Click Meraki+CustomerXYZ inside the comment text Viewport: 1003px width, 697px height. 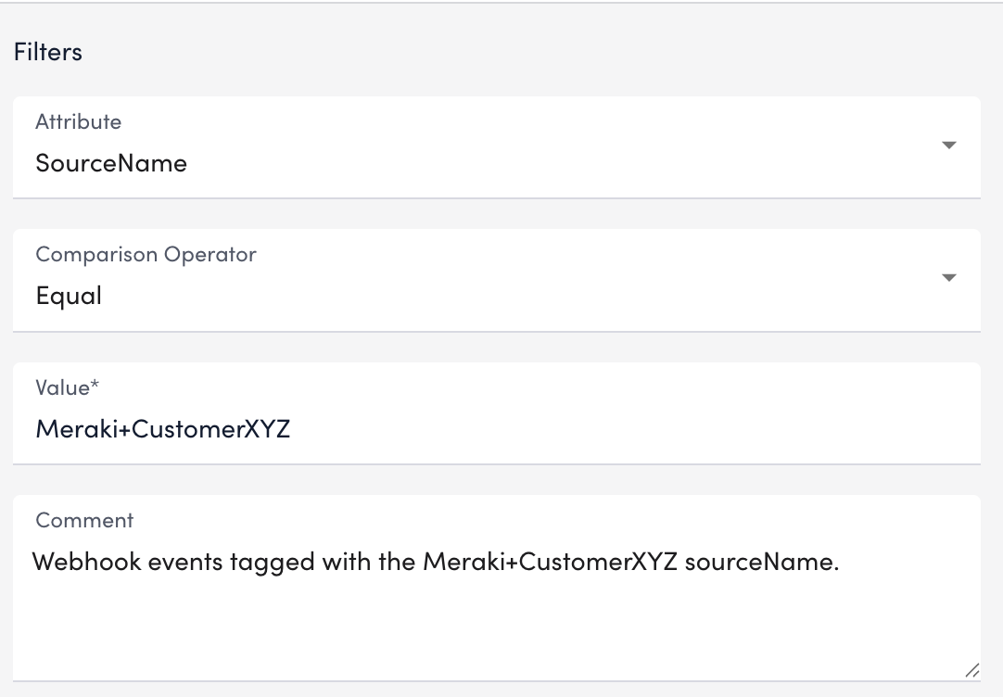(x=550, y=562)
